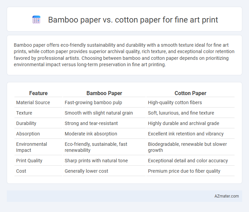Viewport: 249px width, 212px height.
Task: Click the cell 'Fast-growing bamboo pulp'
Action: (x=93, y=102)
